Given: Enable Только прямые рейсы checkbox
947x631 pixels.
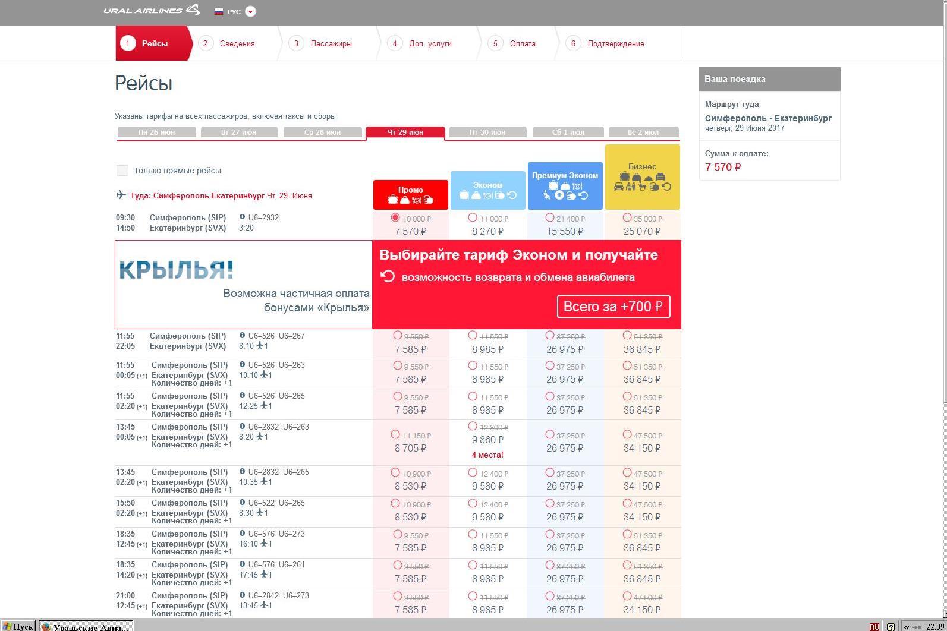Looking at the screenshot, I should pos(122,171).
